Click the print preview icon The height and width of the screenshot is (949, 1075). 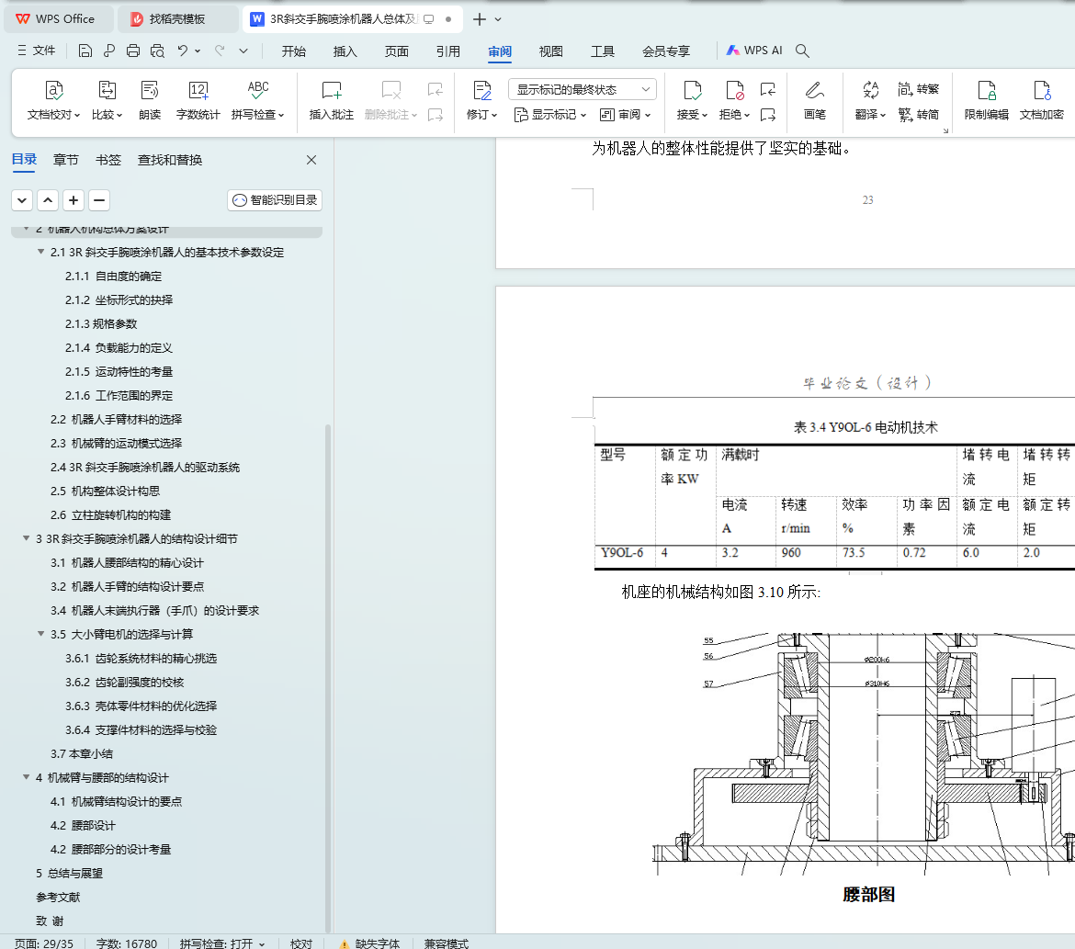coord(158,51)
